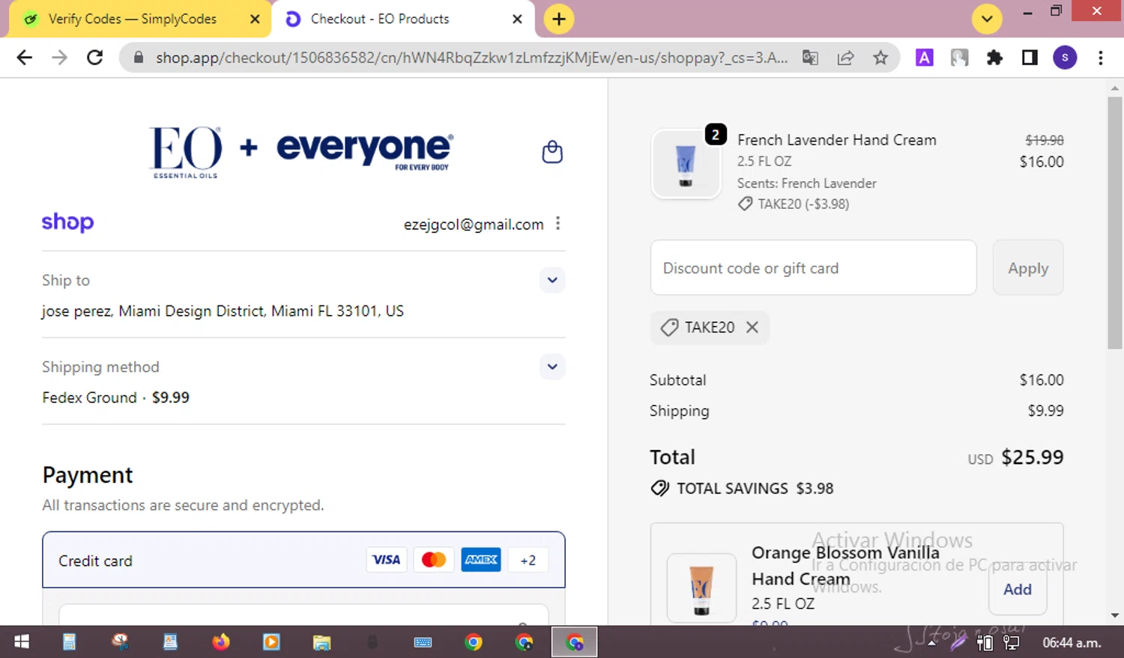Click the Mastercard logo
1124x658 pixels.
434,560
